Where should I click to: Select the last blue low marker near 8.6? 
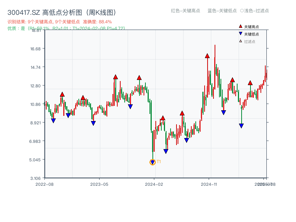point(241,126)
